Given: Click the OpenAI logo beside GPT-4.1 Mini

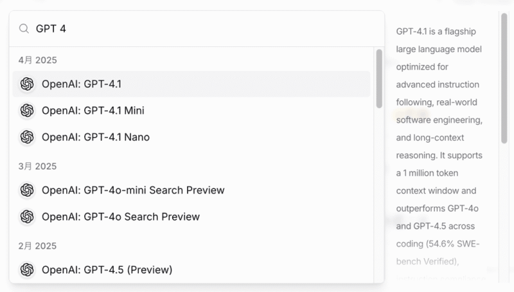Looking at the screenshot, I should pos(27,111).
